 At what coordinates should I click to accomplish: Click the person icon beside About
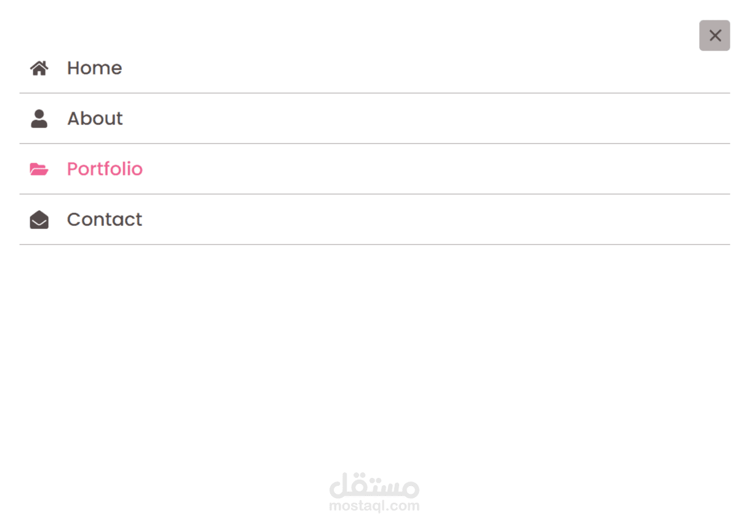[39, 118]
